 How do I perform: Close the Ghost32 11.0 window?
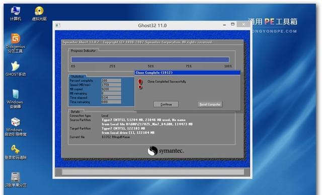point(244,24)
